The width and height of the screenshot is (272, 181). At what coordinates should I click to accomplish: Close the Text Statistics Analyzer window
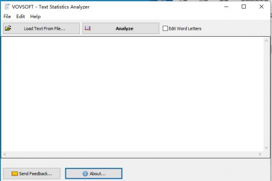(262, 7)
